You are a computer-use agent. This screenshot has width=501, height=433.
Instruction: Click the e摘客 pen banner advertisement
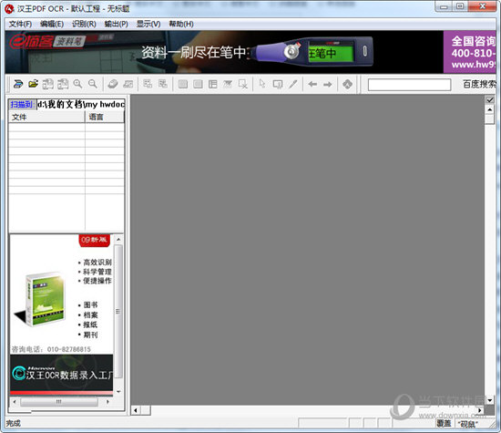pos(224,52)
